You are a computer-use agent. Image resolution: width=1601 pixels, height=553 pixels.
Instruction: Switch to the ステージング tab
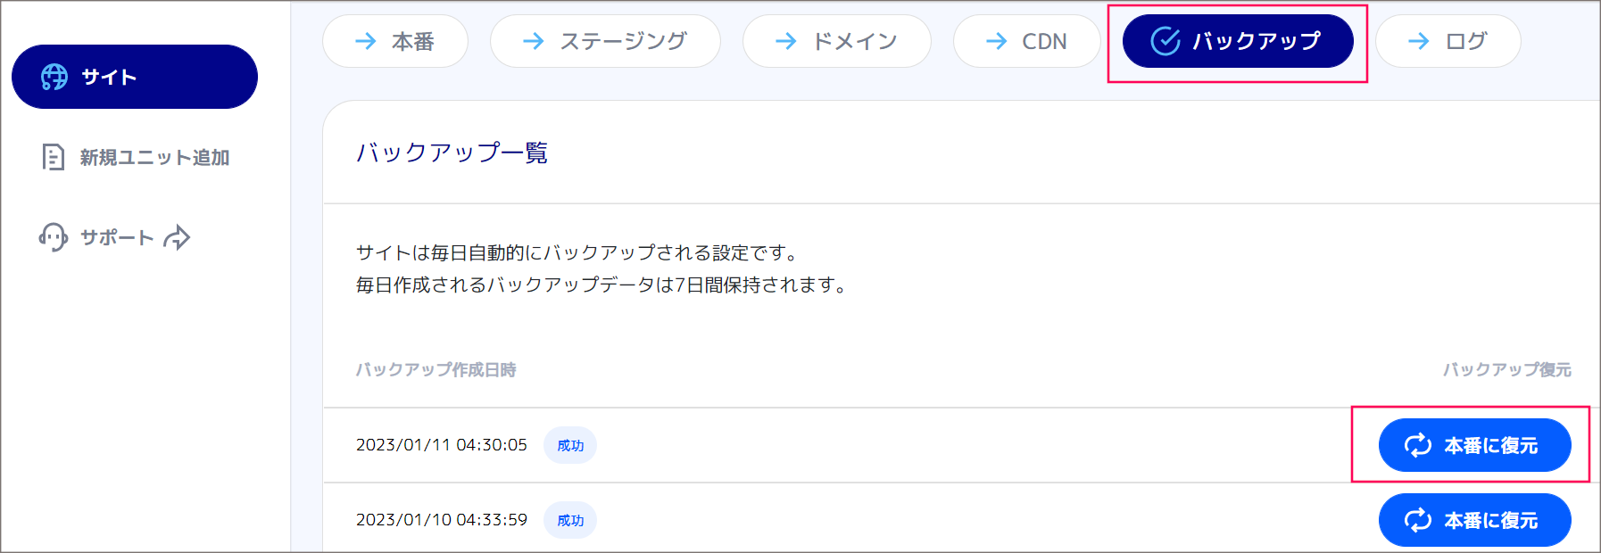[605, 41]
